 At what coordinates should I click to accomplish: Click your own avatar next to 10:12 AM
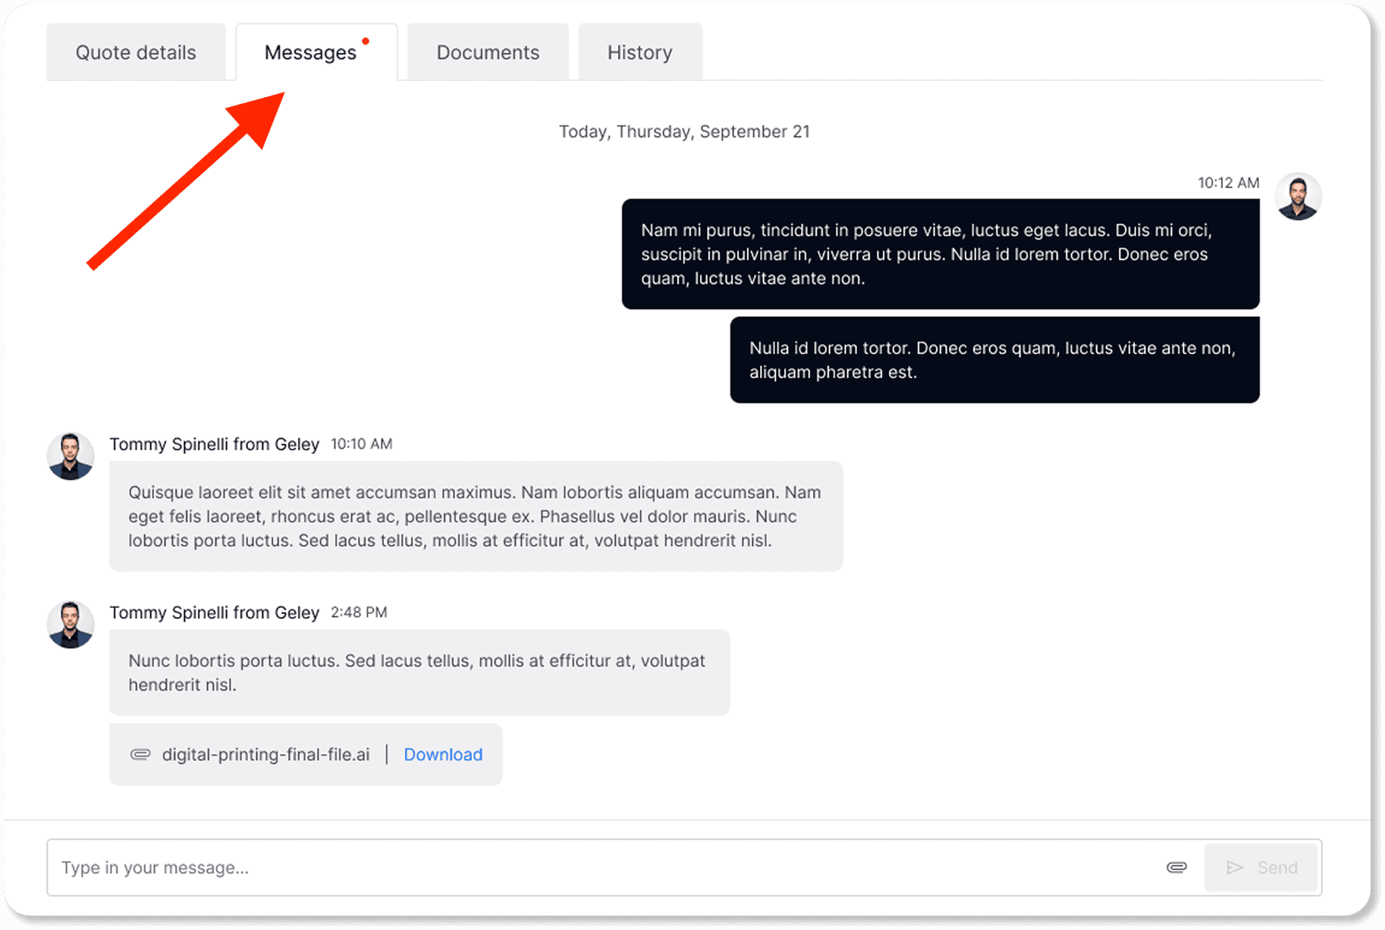(1298, 196)
